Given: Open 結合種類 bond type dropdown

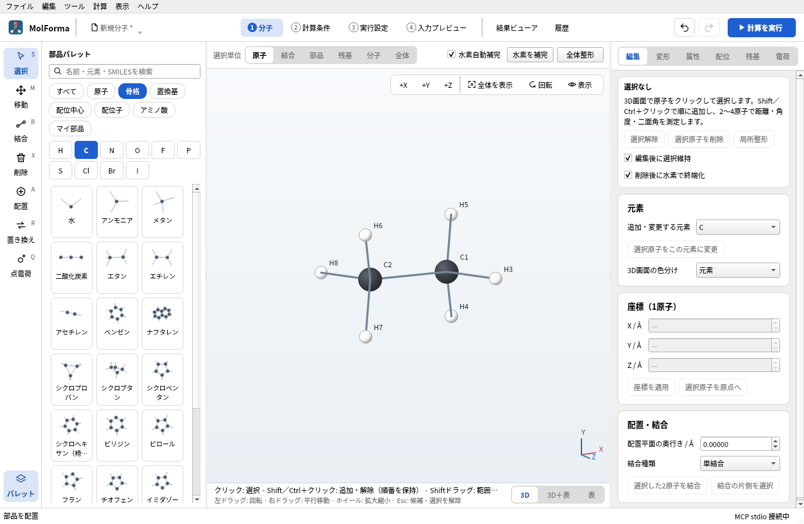Looking at the screenshot, I should pyautogui.click(x=740, y=463).
